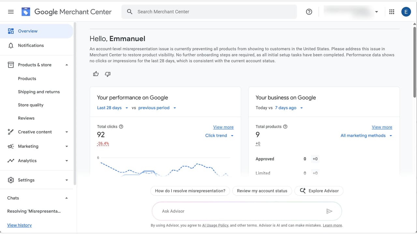Click the Google Merchant Center logo

click(66, 12)
